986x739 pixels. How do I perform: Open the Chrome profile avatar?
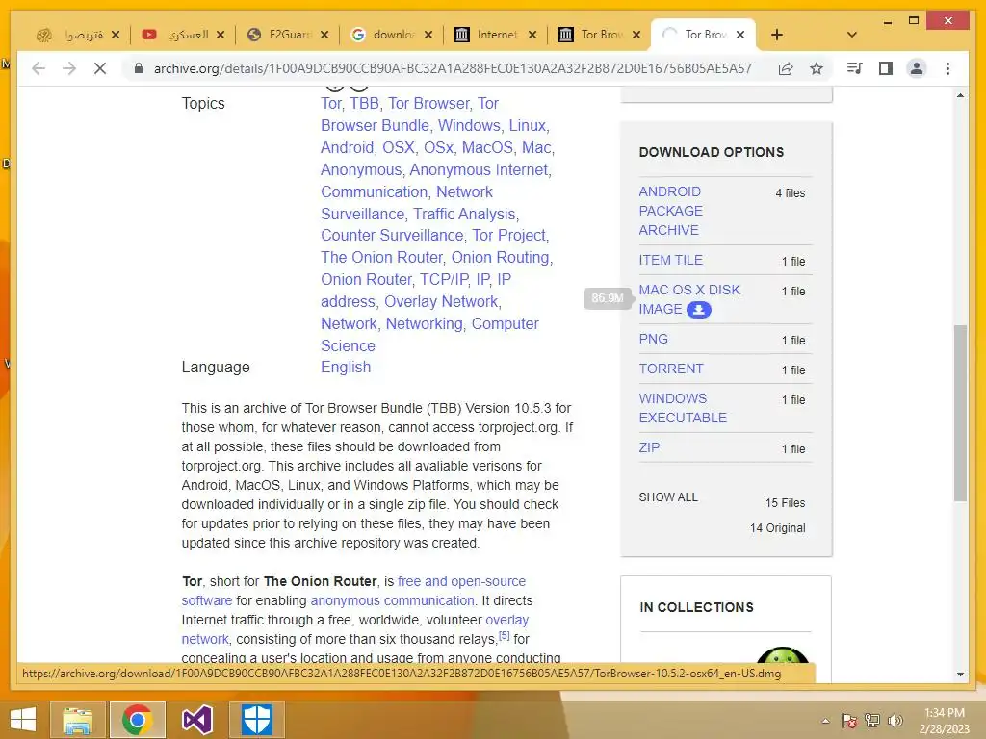(x=917, y=68)
